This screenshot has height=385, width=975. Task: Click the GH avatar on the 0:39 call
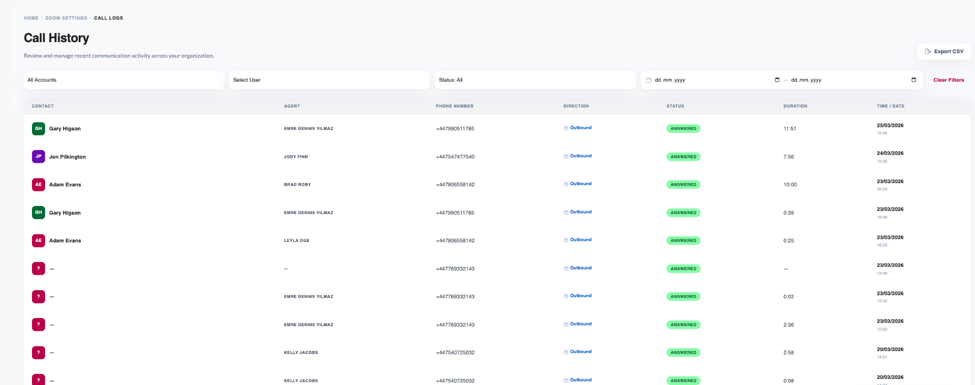[39, 213]
